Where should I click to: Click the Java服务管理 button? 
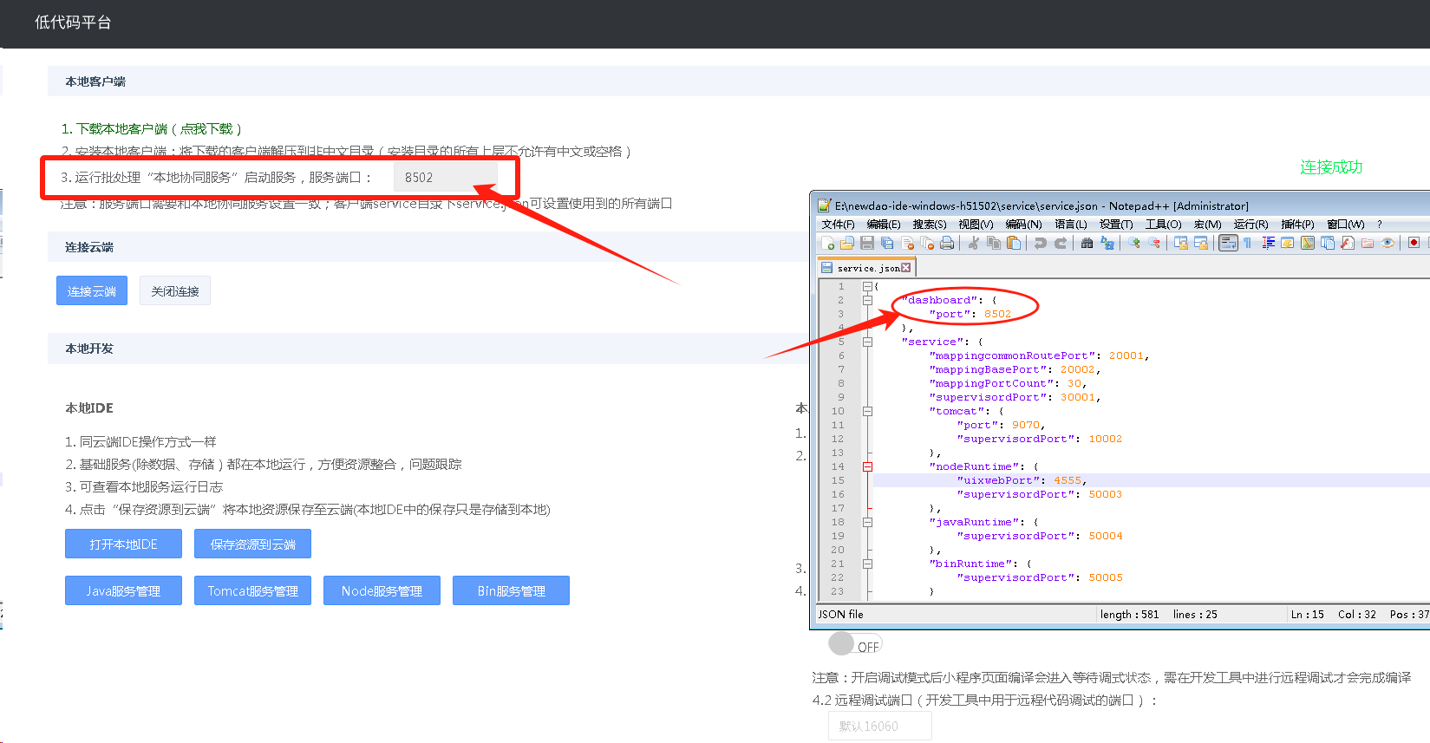123,590
